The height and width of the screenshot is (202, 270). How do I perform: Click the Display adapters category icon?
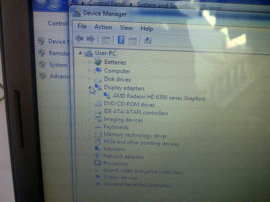click(98, 87)
